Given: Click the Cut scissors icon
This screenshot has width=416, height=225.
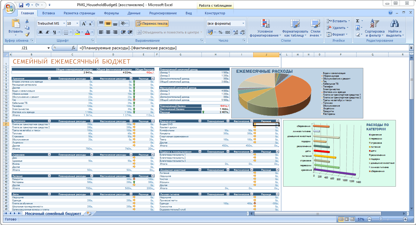Looking at the screenshot, I should click(27, 21).
